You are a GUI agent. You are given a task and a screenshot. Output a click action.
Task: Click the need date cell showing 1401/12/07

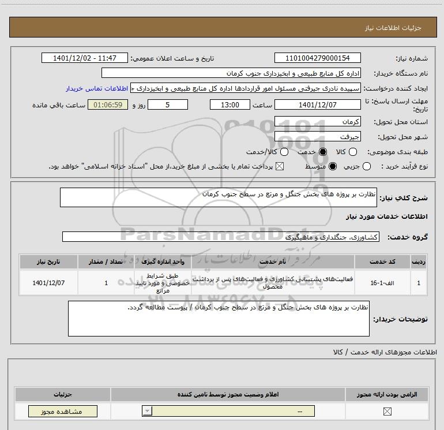(x=48, y=283)
